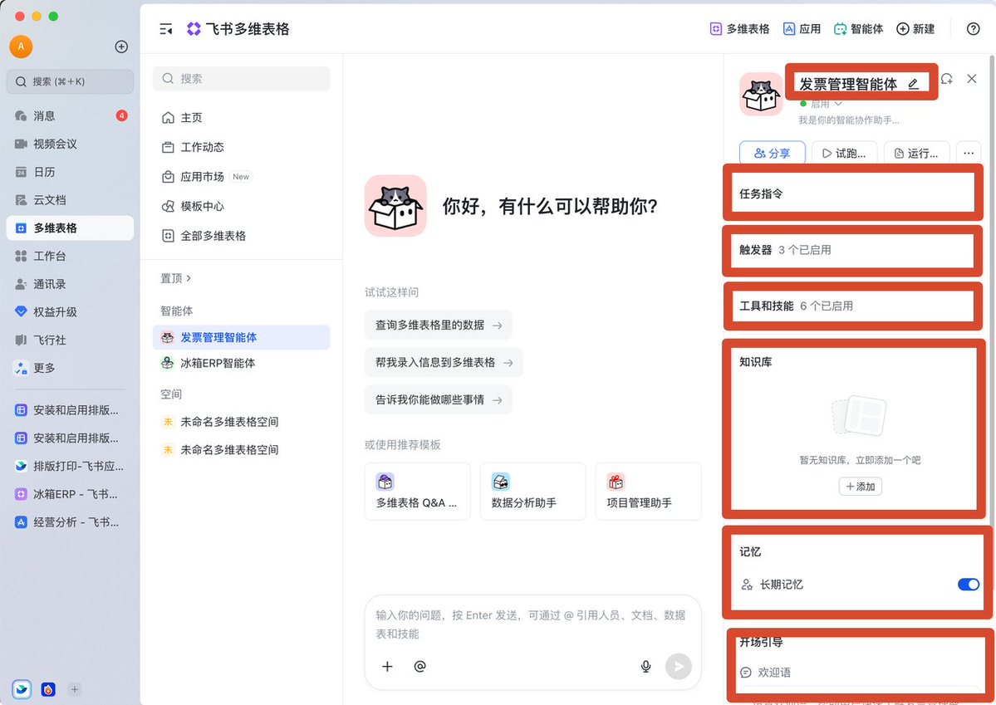Open 全部多维表格 in navigation
Screen dimensions: 996x705
click(x=242, y=236)
